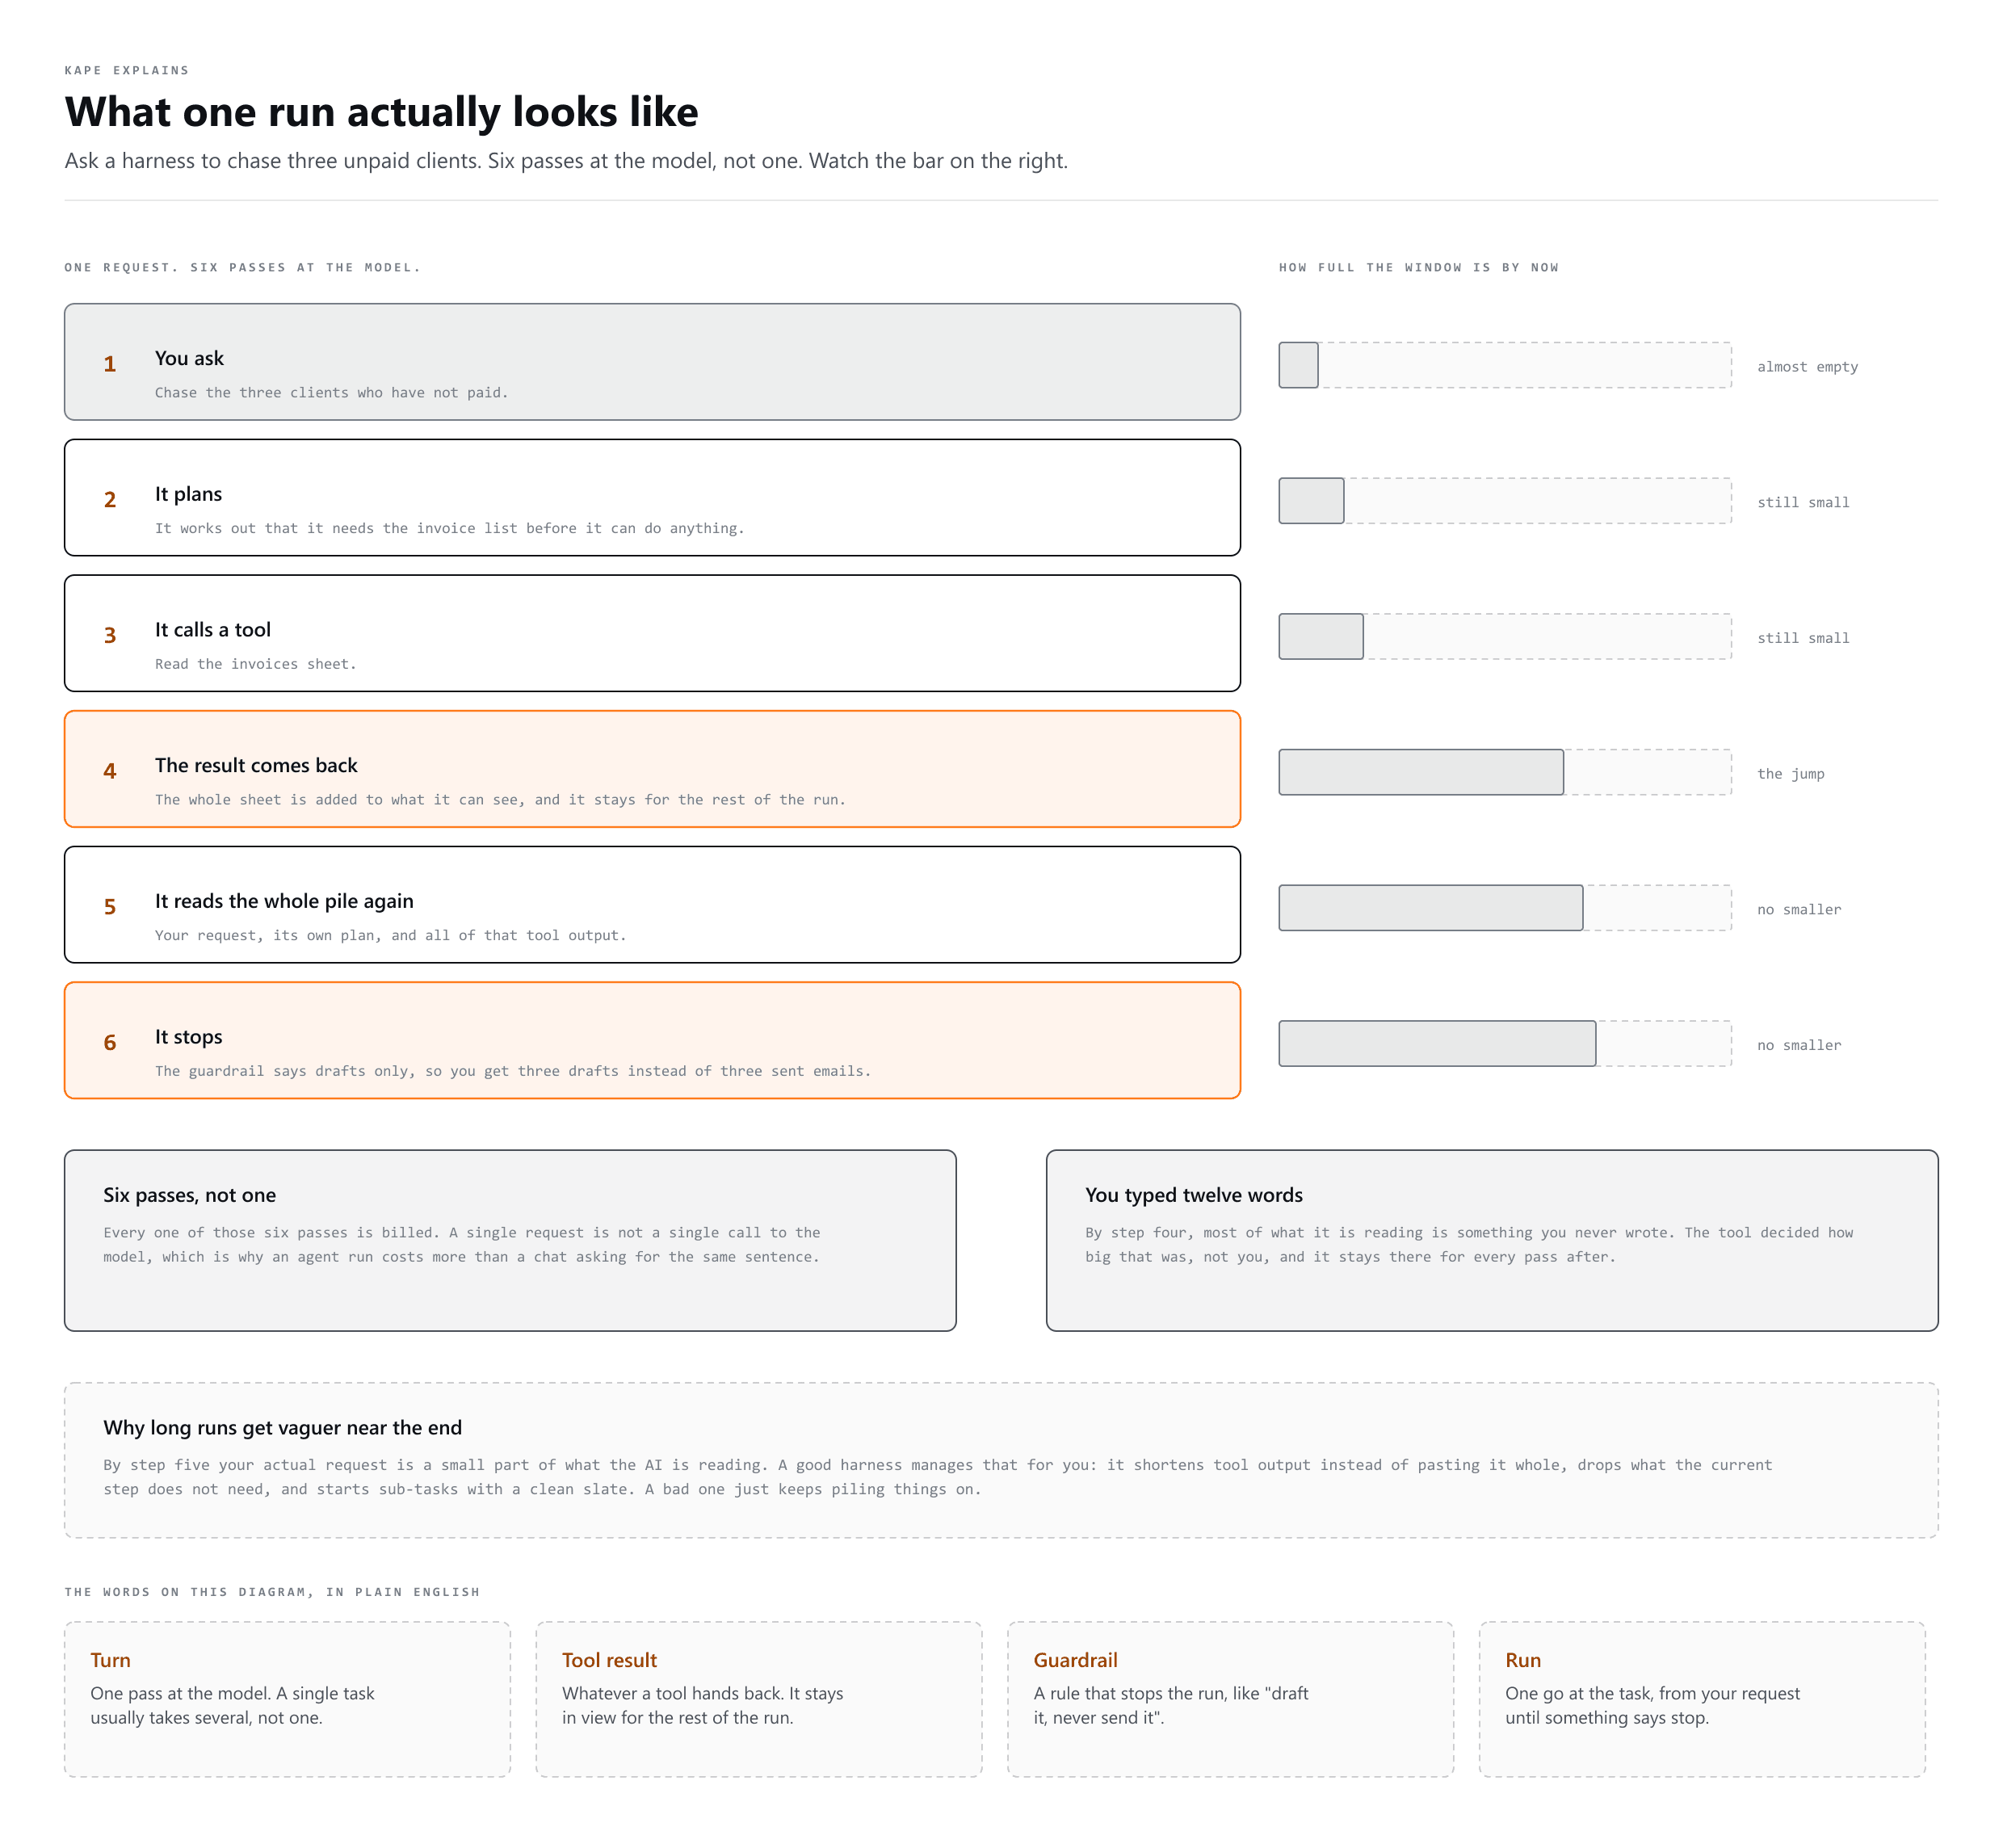Click 'It reads the whole pile again' card
The width and height of the screenshot is (2003, 1848).
coord(652,905)
